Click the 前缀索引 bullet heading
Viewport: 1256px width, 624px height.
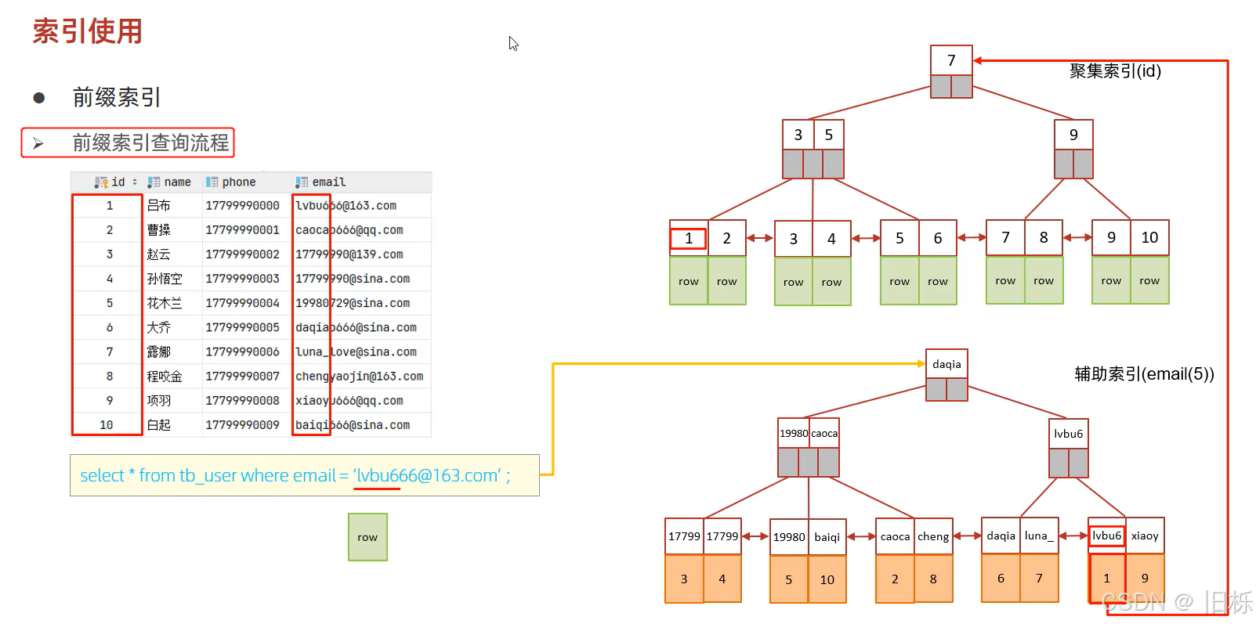coord(117,97)
